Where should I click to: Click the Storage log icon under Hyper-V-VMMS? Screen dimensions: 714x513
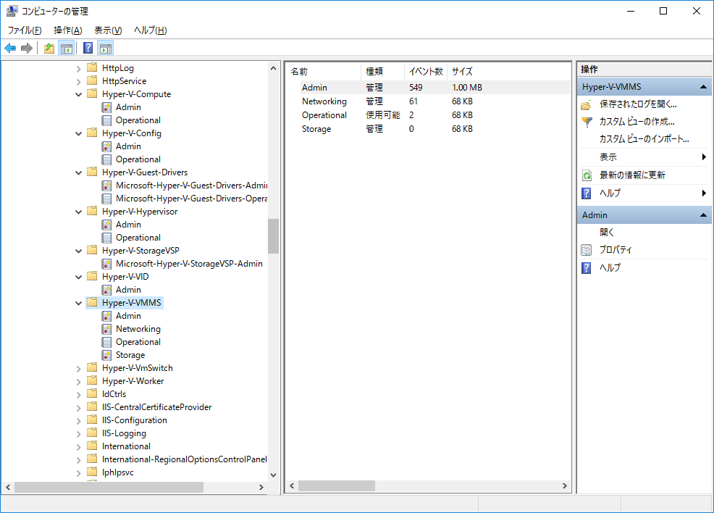click(106, 355)
